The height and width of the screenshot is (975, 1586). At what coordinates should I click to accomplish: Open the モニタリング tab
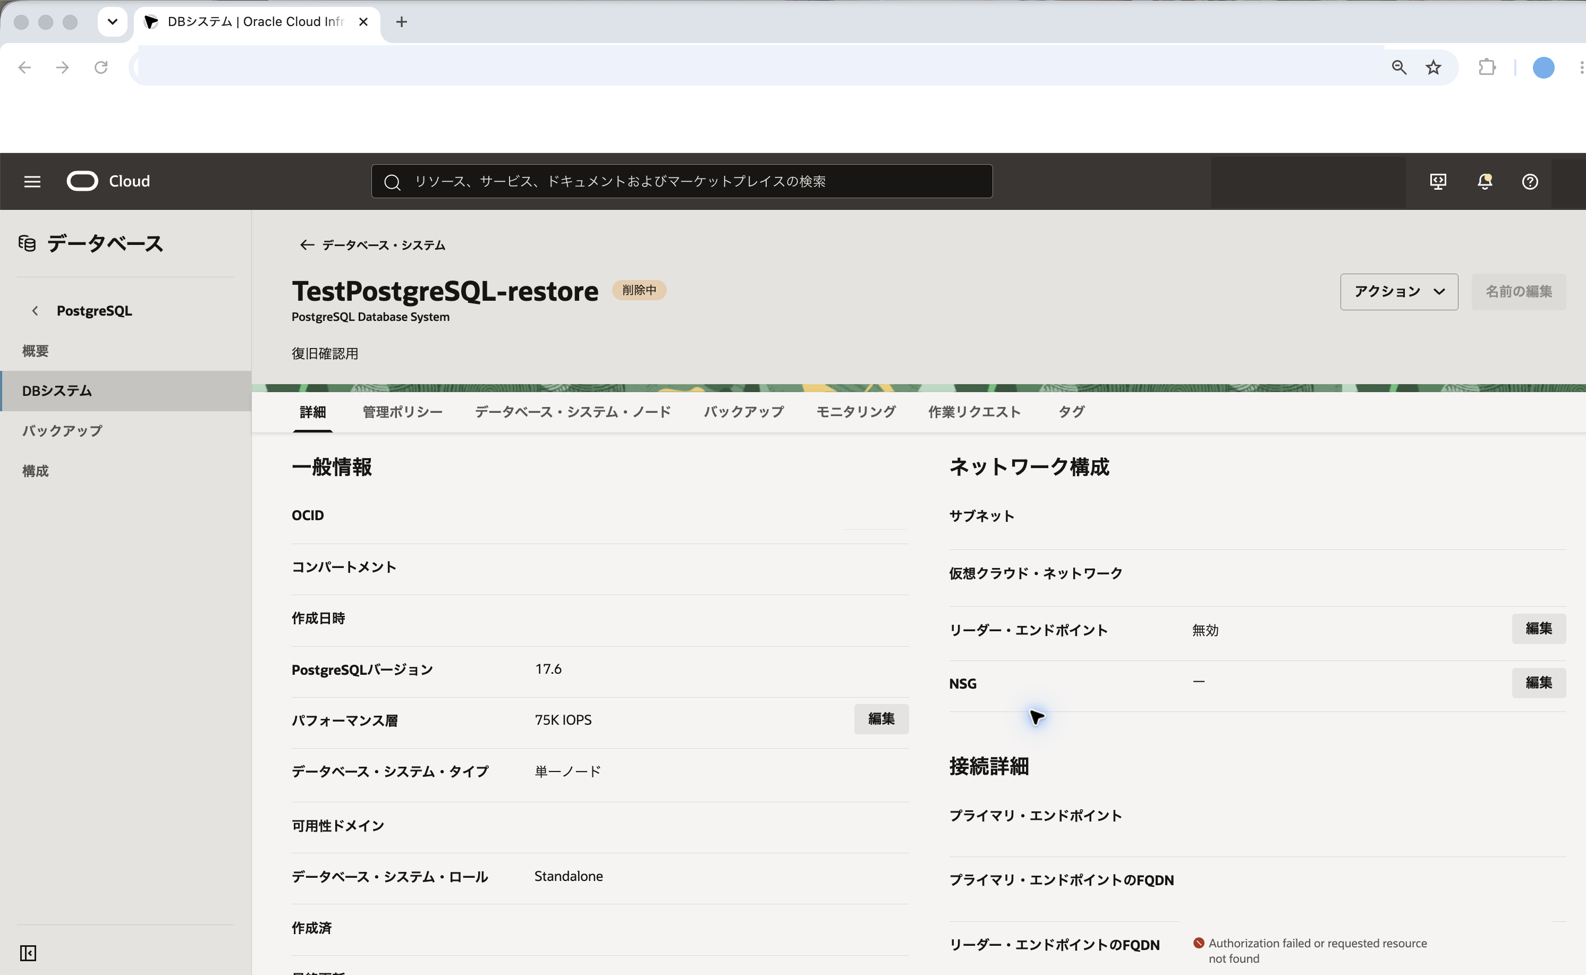pos(855,411)
